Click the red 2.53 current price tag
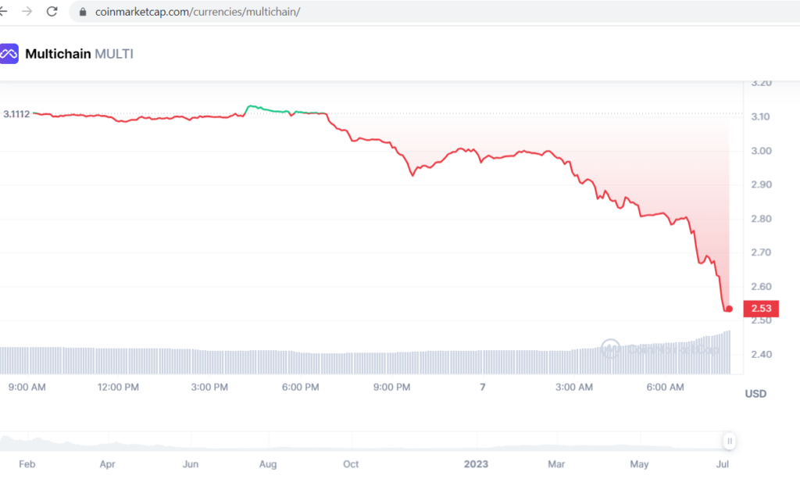 (760, 308)
